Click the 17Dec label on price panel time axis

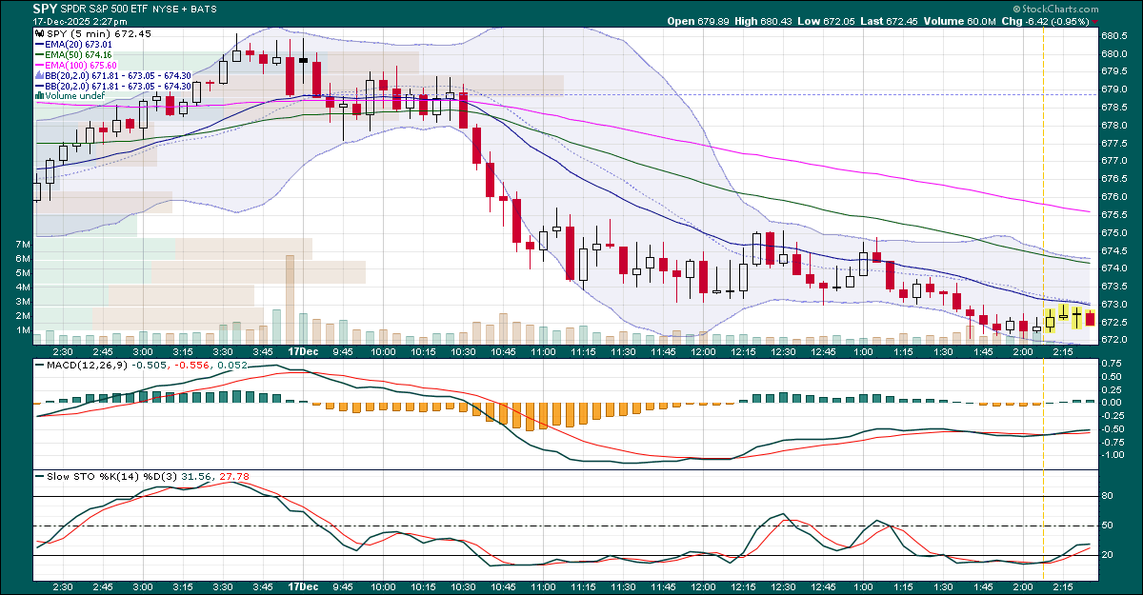[304, 351]
